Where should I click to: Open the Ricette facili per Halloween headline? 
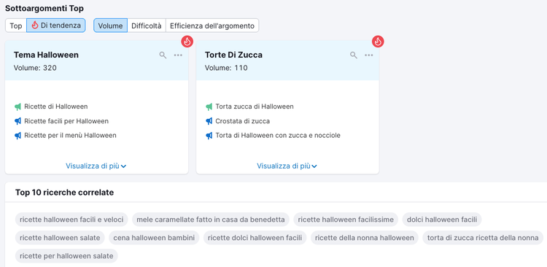(66, 121)
